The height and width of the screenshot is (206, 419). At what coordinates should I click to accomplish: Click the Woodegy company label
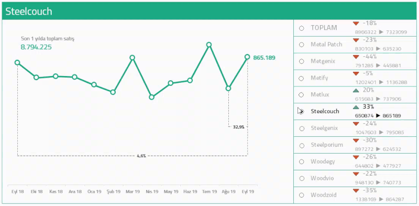[323, 161]
